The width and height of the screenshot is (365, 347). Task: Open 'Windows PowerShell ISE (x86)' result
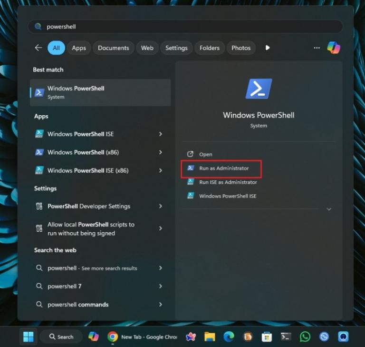coord(88,170)
